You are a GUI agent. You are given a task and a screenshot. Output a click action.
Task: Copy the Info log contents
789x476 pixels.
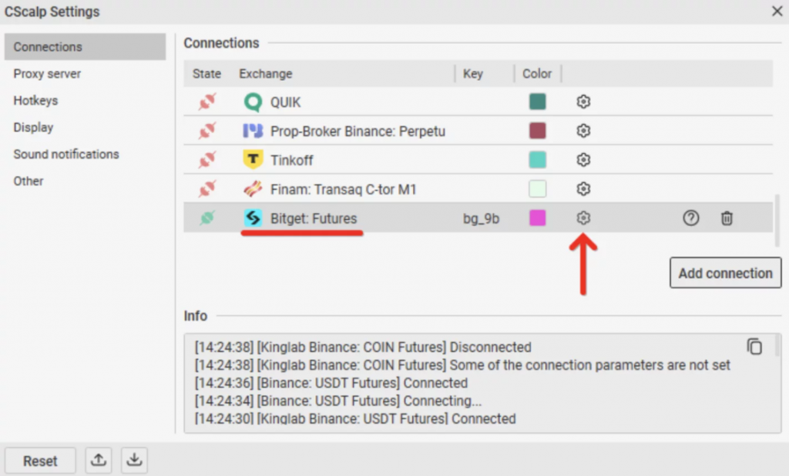tap(754, 347)
